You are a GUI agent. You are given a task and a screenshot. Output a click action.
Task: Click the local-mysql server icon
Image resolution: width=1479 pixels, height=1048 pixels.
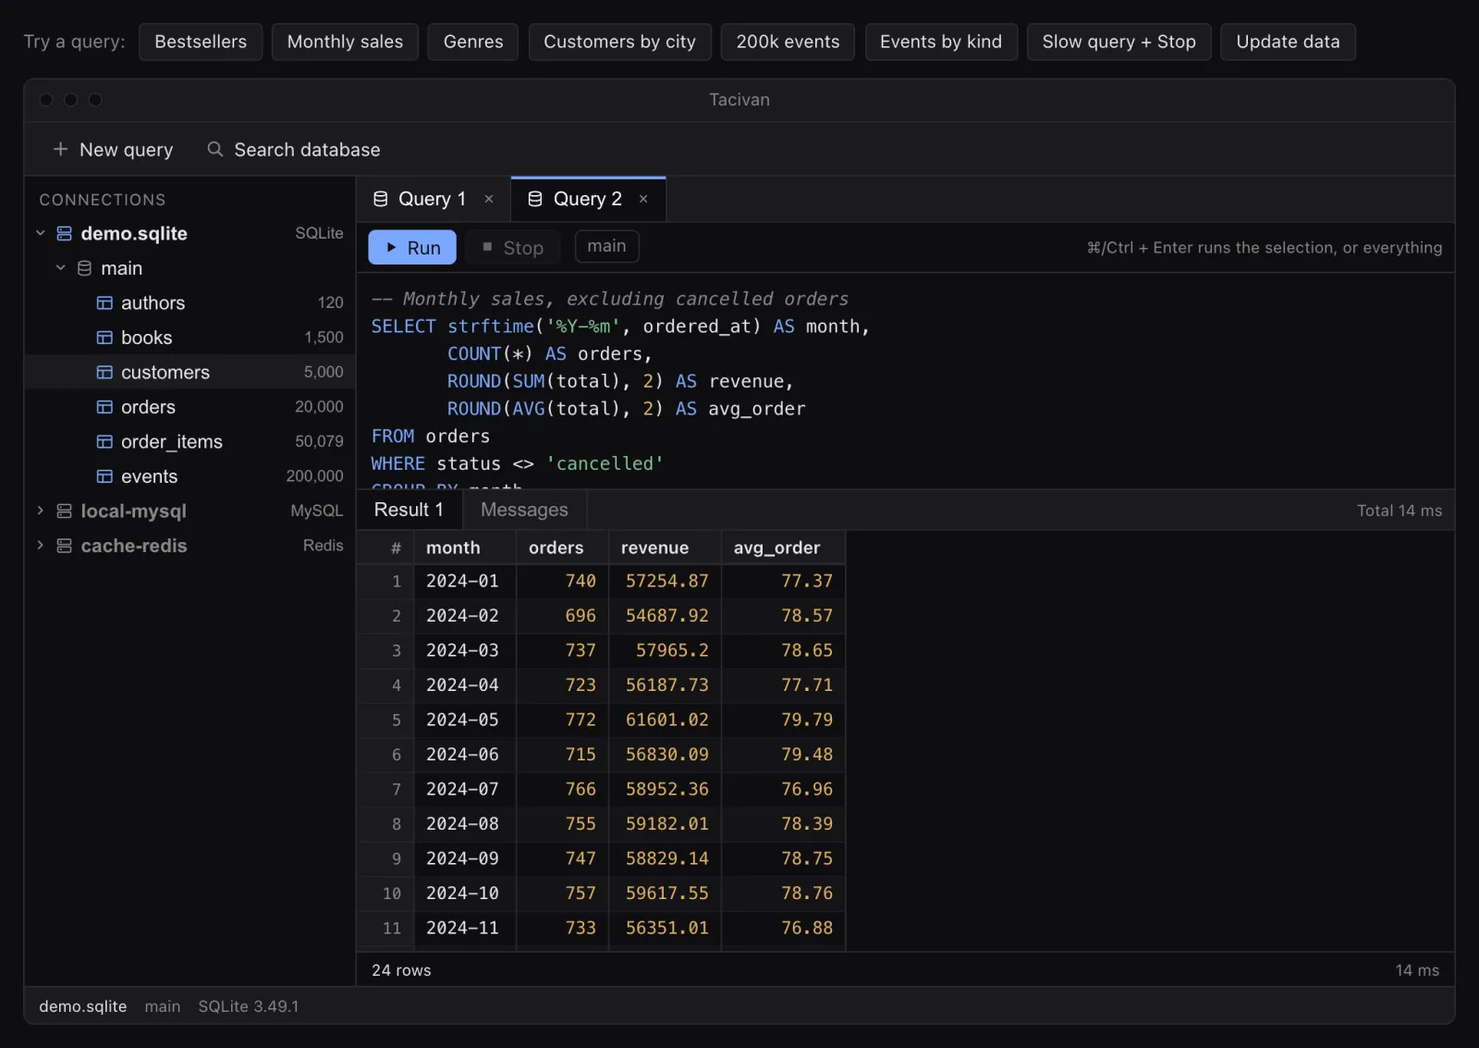click(64, 511)
